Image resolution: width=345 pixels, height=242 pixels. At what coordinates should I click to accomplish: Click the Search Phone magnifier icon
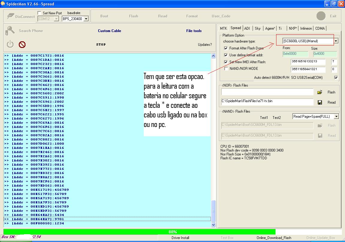[10, 31]
